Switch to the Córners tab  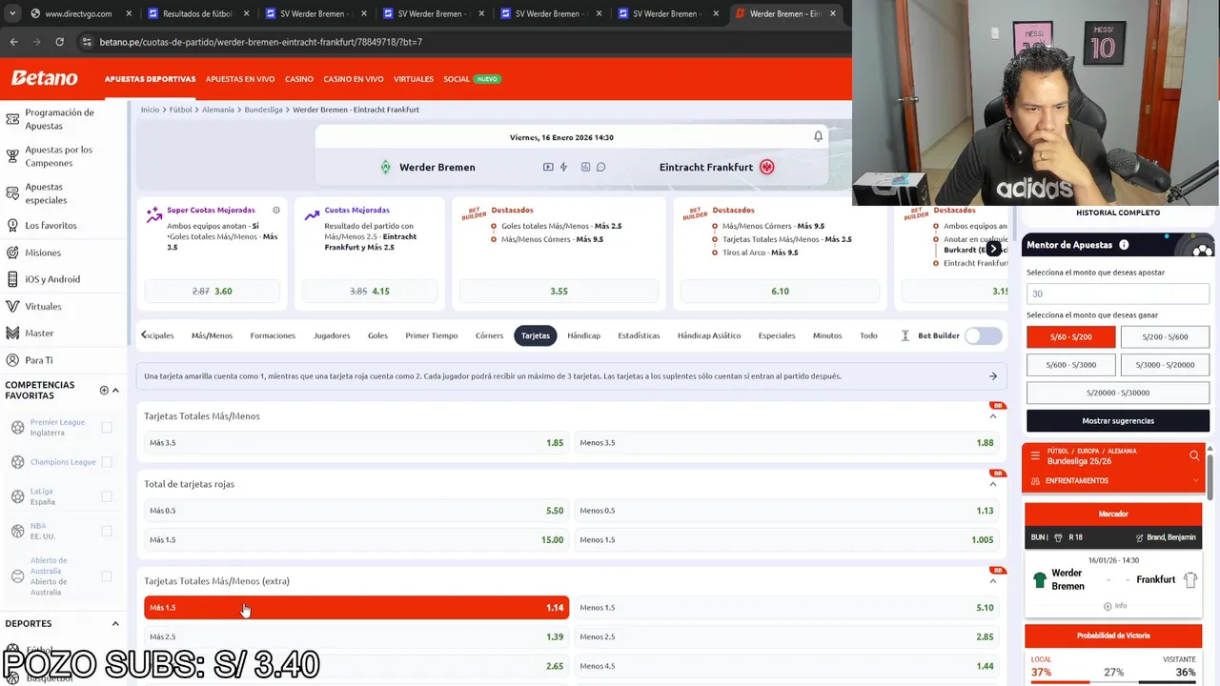(x=489, y=335)
